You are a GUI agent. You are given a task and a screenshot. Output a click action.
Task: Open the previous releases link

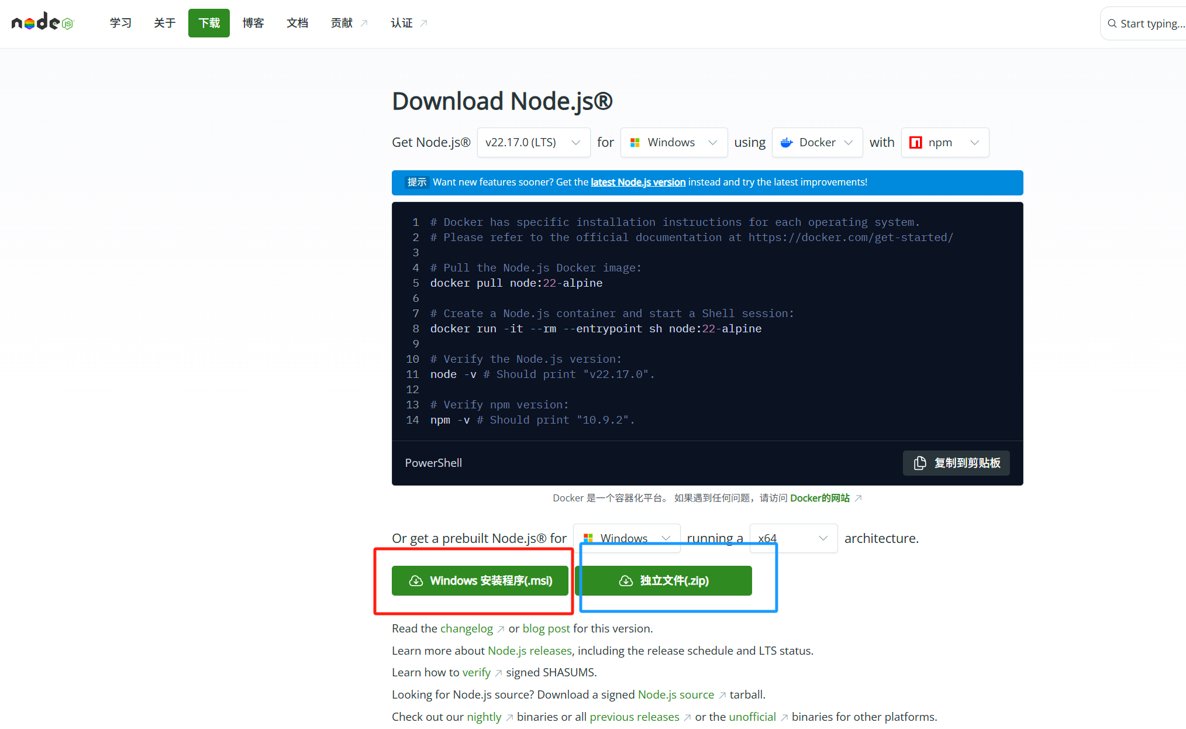[x=635, y=717]
